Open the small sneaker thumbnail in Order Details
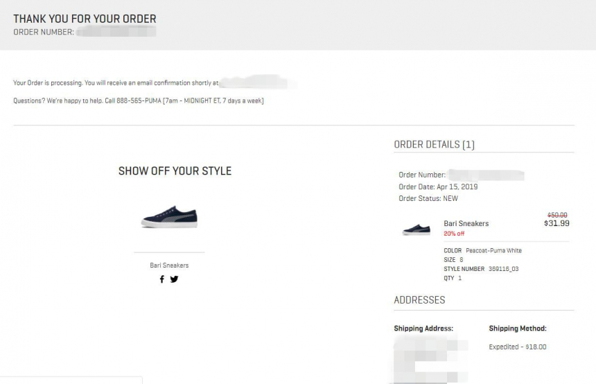This screenshot has height=384, width=596. [416, 229]
